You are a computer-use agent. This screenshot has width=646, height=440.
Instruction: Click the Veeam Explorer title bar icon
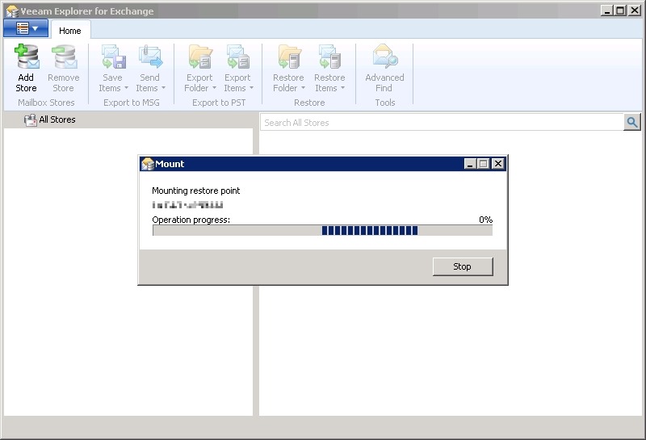[x=12, y=11]
